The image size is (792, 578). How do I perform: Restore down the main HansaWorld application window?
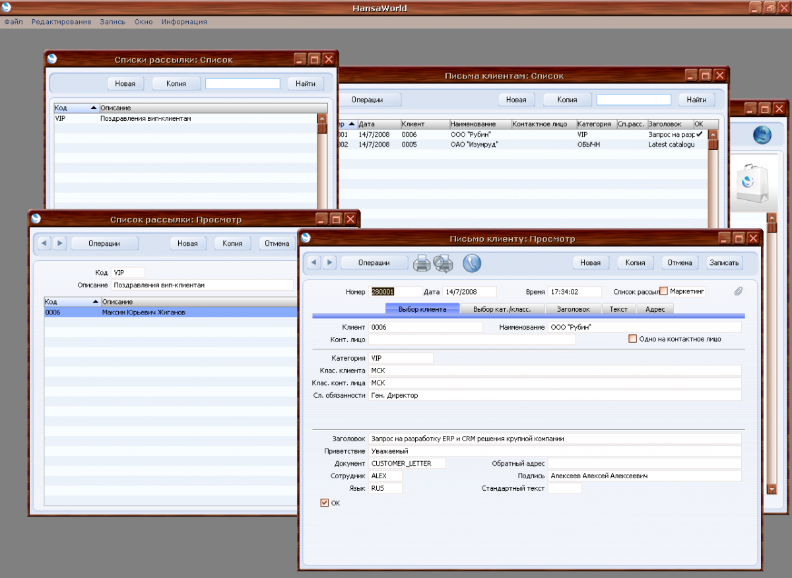pyautogui.click(x=770, y=8)
